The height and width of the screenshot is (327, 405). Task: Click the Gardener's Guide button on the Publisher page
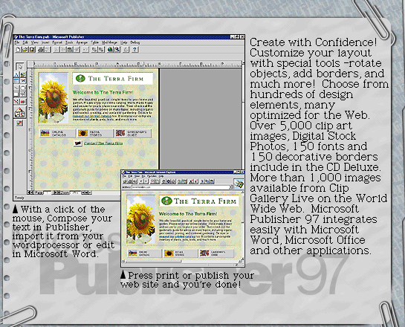click(133, 133)
